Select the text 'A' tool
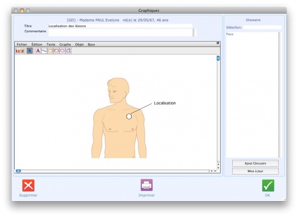The image size is (298, 217). coord(38,51)
